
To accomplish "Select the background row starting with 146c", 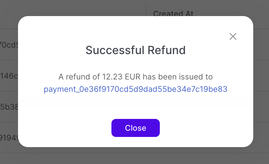I will point(9,76).
